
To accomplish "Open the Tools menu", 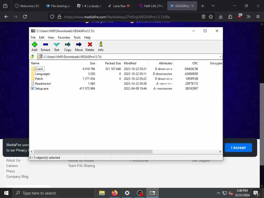I will coord(77,37).
